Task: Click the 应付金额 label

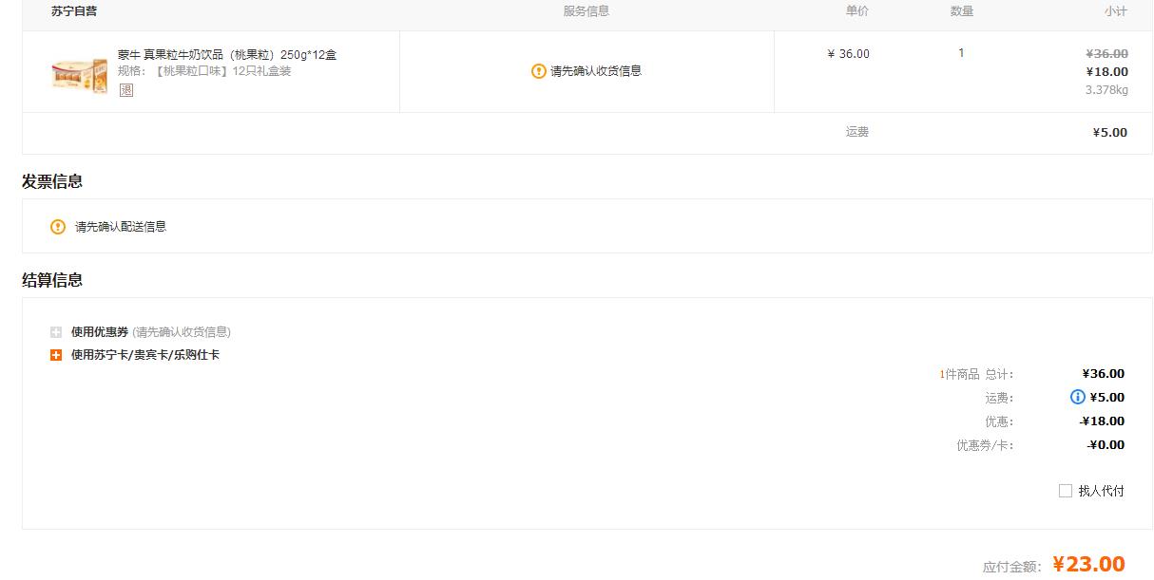Action: 1011,567
